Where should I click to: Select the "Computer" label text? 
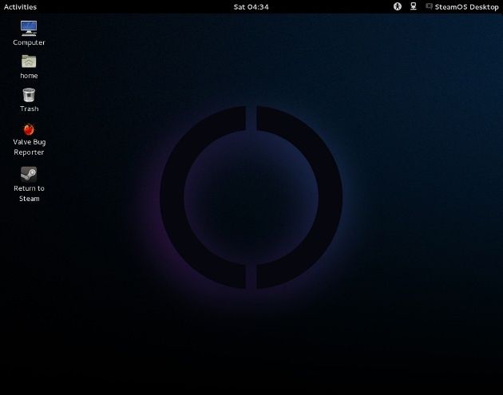(29, 42)
